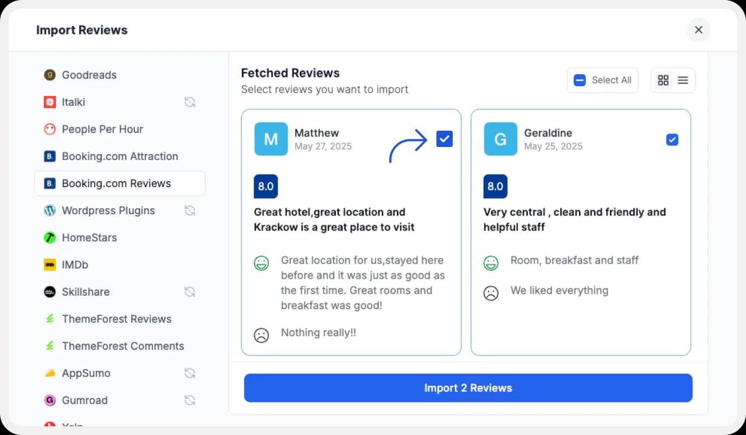Click the ThemeForest Reviews icon
This screenshot has width=746, height=435.
[x=49, y=319]
